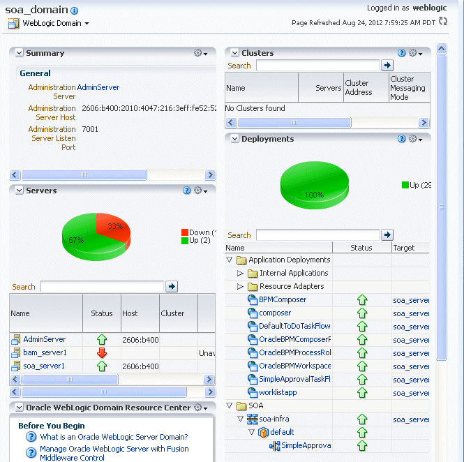This screenshot has width=464, height=462.
Task: Collapse the SOA folder
Action: [230, 405]
